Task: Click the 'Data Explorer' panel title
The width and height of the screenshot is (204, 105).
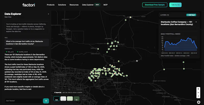Action: pyautogui.click(x=13, y=14)
